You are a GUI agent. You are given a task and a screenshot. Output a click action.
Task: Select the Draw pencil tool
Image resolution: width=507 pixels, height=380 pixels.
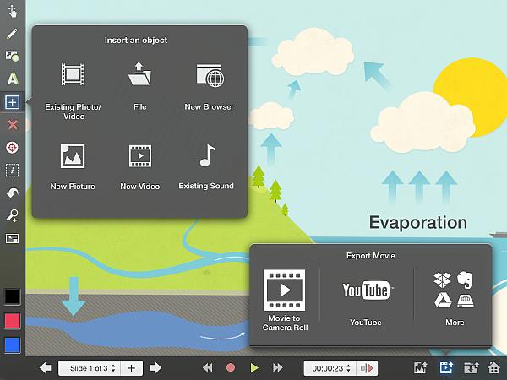[12, 34]
